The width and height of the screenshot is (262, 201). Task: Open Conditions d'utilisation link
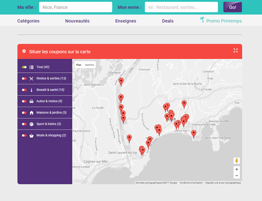point(191,183)
